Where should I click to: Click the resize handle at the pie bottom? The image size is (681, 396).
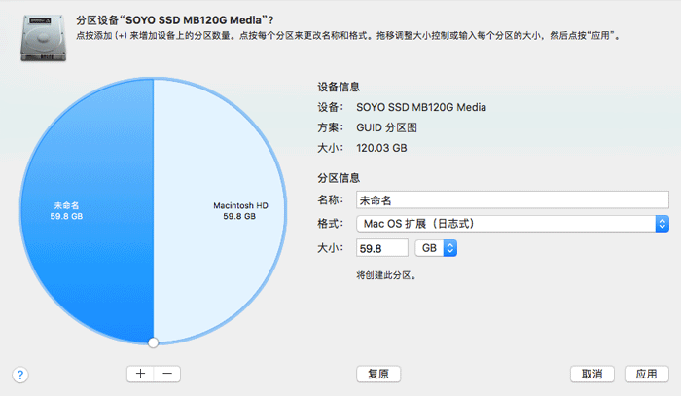(153, 342)
